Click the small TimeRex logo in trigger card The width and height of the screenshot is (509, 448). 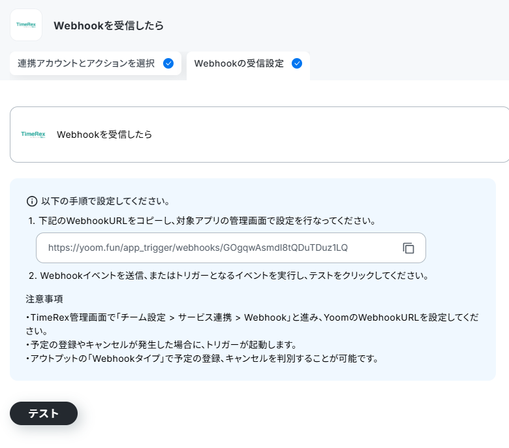33,134
